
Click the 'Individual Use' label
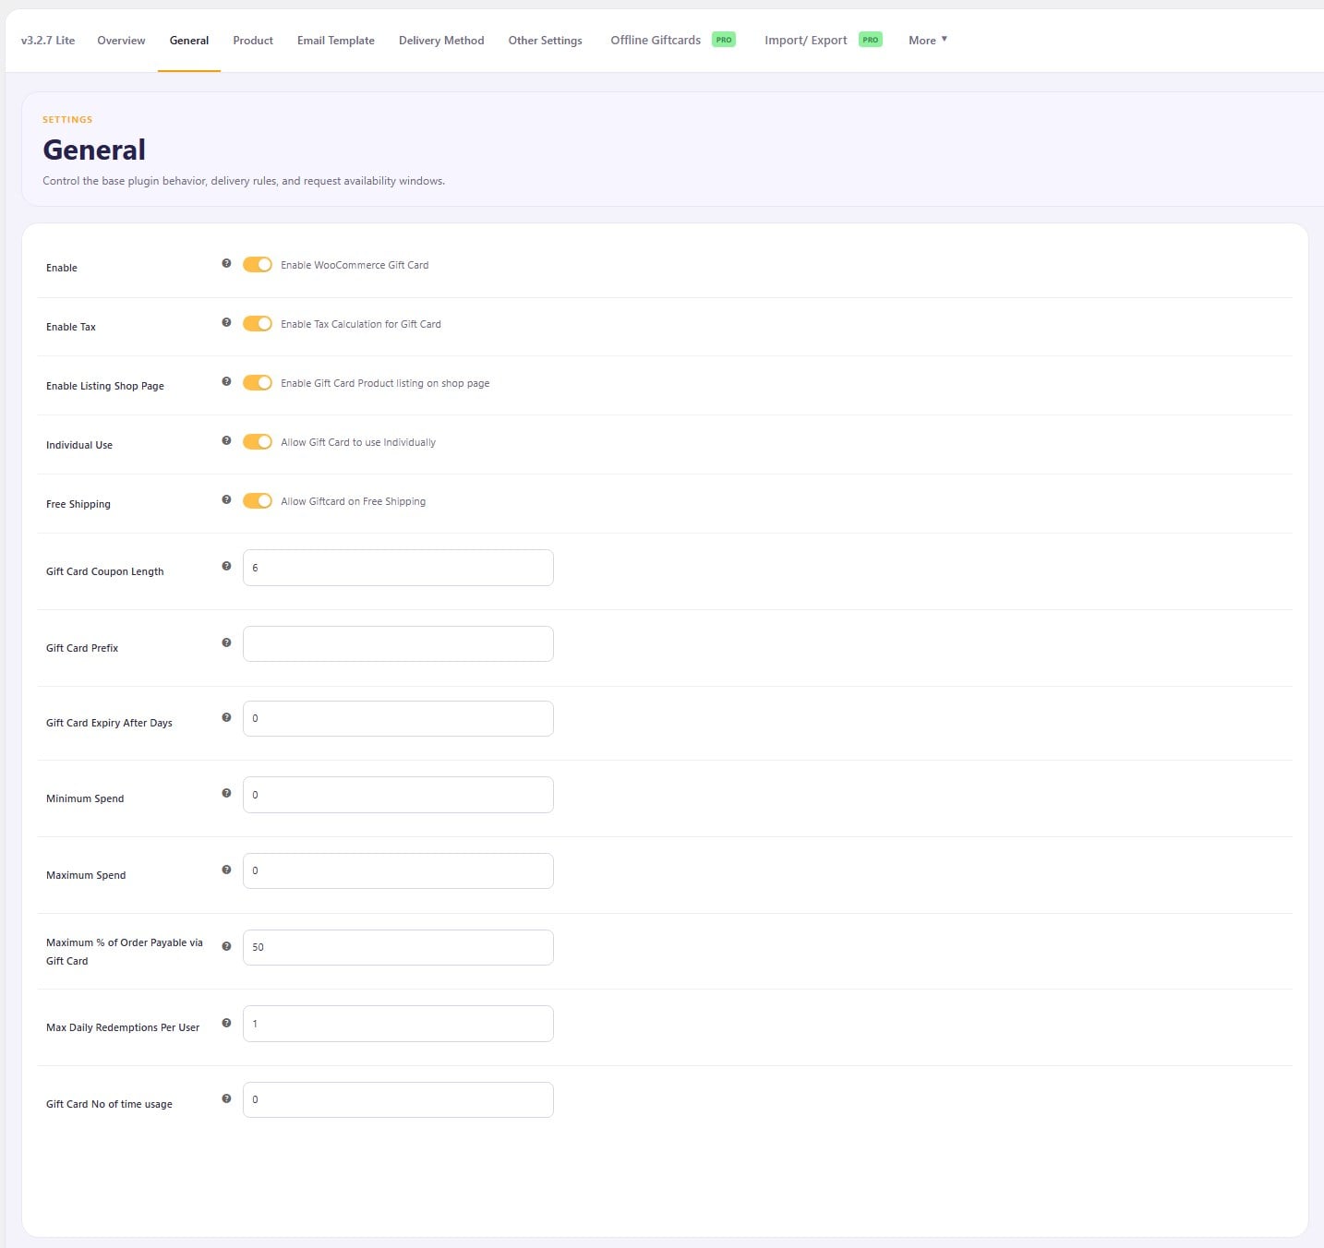79,445
